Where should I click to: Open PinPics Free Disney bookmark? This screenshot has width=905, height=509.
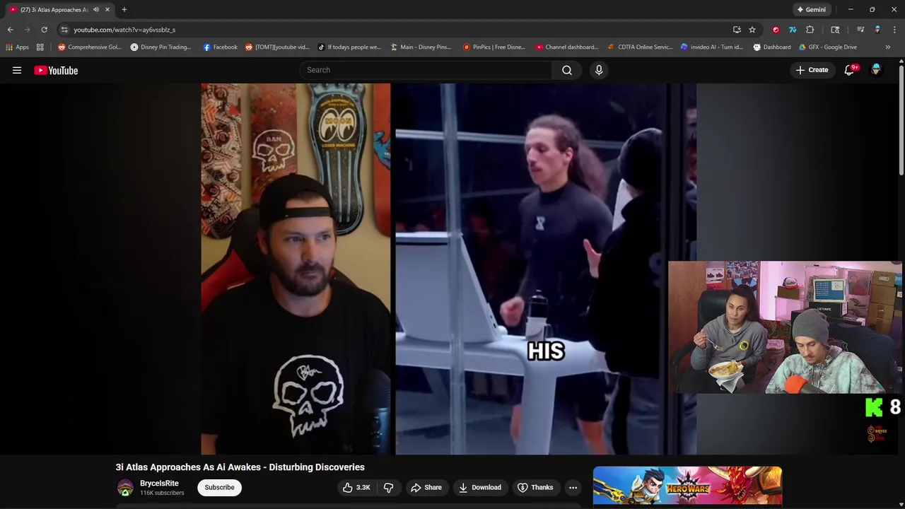(x=494, y=47)
